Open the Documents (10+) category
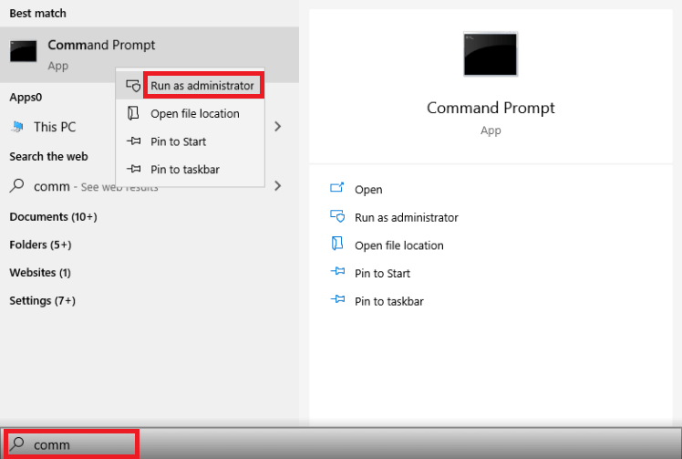 point(53,217)
